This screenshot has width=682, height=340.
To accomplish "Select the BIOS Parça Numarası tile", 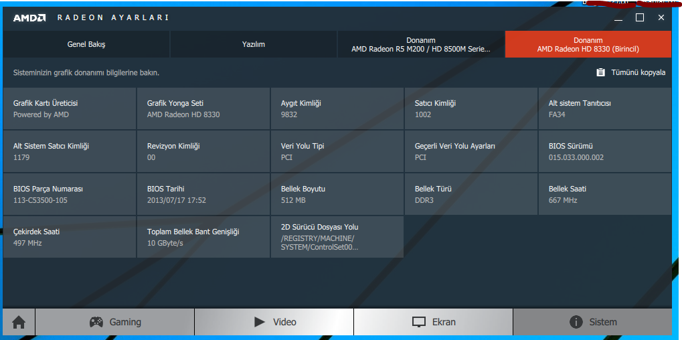I will [70, 194].
